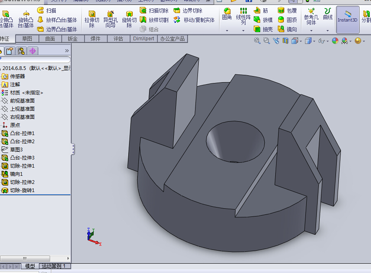Collapse the feature tree panel with the side handle
The image size is (371, 273).
pos(73,149)
